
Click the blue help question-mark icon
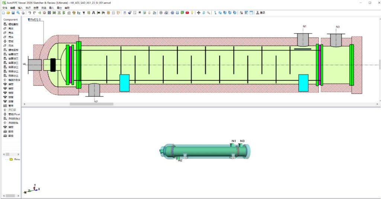(x=172, y=13)
